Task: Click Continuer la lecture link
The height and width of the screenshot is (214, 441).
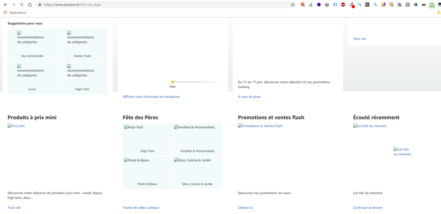Action: tap(368, 208)
